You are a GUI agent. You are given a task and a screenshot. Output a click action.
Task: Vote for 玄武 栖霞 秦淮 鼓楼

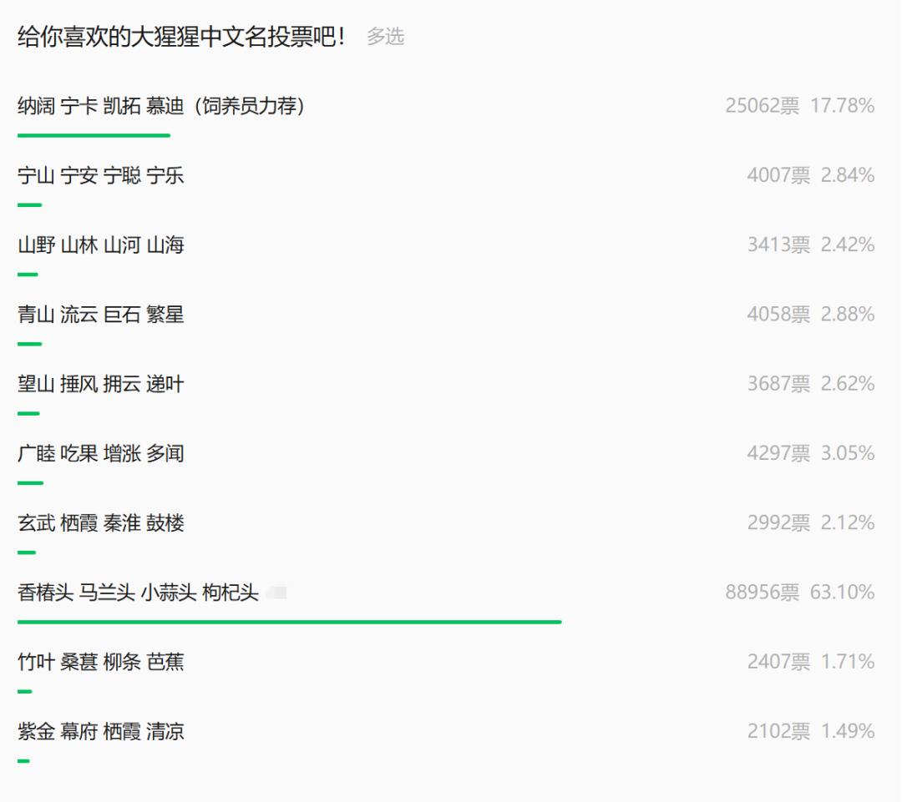pos(101,523)
